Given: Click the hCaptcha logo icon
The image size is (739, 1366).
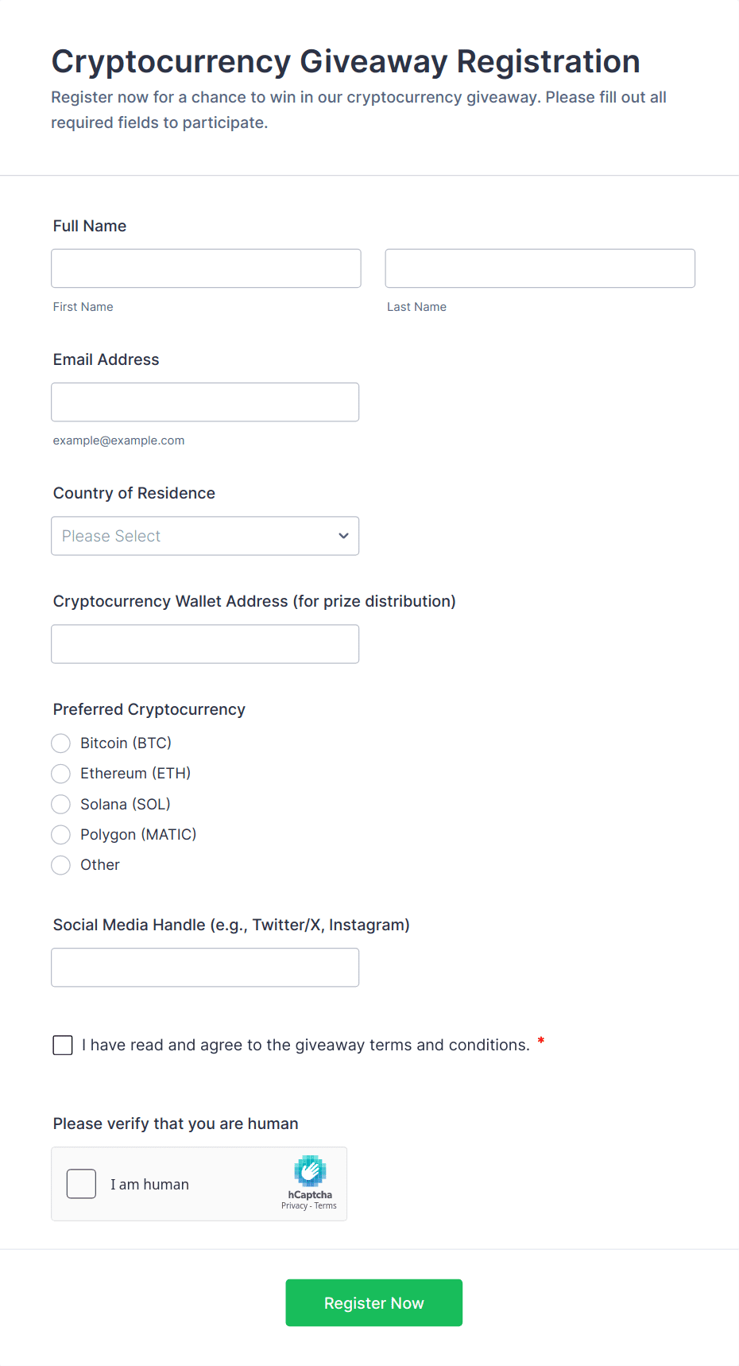Looking at the screenshot, I should tap(310, 1170).
